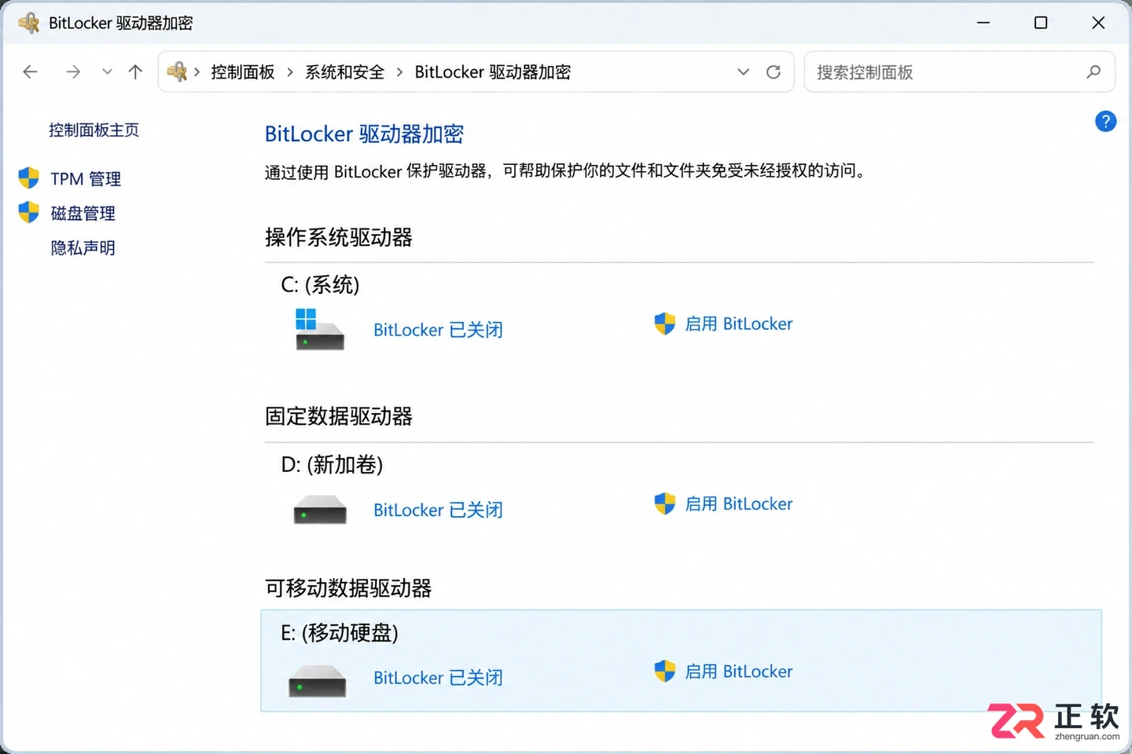Go up one level with the up arrow
The image size is (1132, 754).
(x=135, y=72)
